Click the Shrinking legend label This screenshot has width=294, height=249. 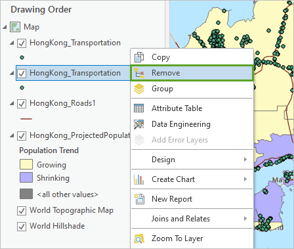pyautogui.click(x=53, y=178)
